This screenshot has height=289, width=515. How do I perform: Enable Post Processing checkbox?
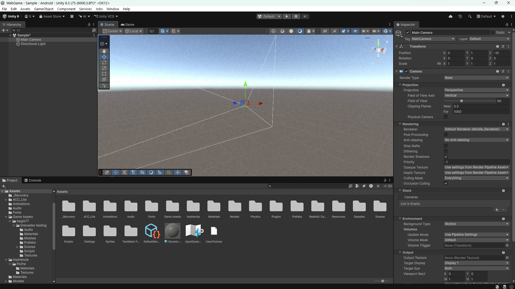point(446,135)
